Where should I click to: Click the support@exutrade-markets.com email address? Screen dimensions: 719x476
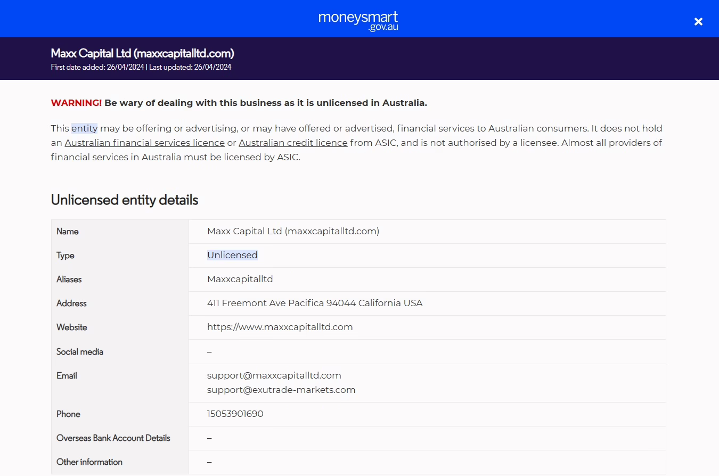pyautogui.click(x=281, y=390)
